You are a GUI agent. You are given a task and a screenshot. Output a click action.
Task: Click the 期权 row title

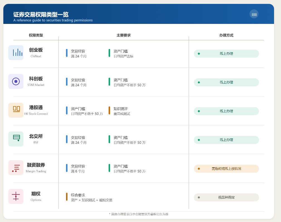pyautogui.click(x=36, y=194)
